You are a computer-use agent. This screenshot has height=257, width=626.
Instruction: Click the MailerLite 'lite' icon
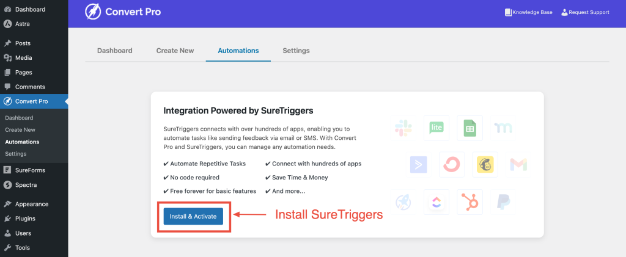[x=436, y=128]
